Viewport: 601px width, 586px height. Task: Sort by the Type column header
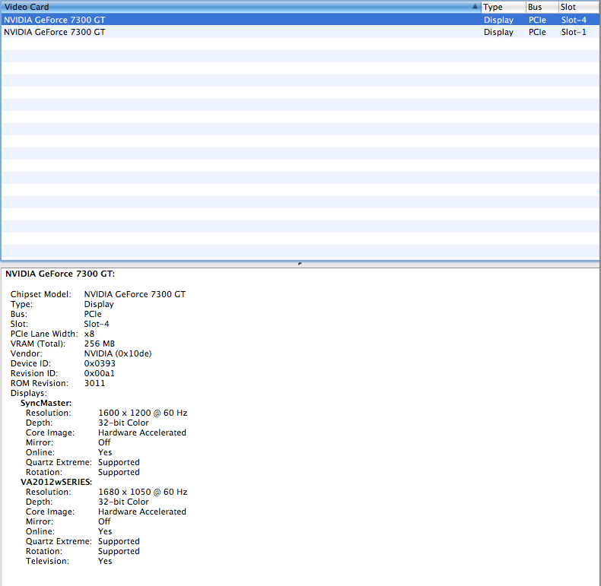pyautogui.click(x=504, y=7)
